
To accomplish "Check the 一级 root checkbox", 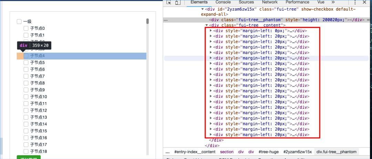I will coord(19,22).
